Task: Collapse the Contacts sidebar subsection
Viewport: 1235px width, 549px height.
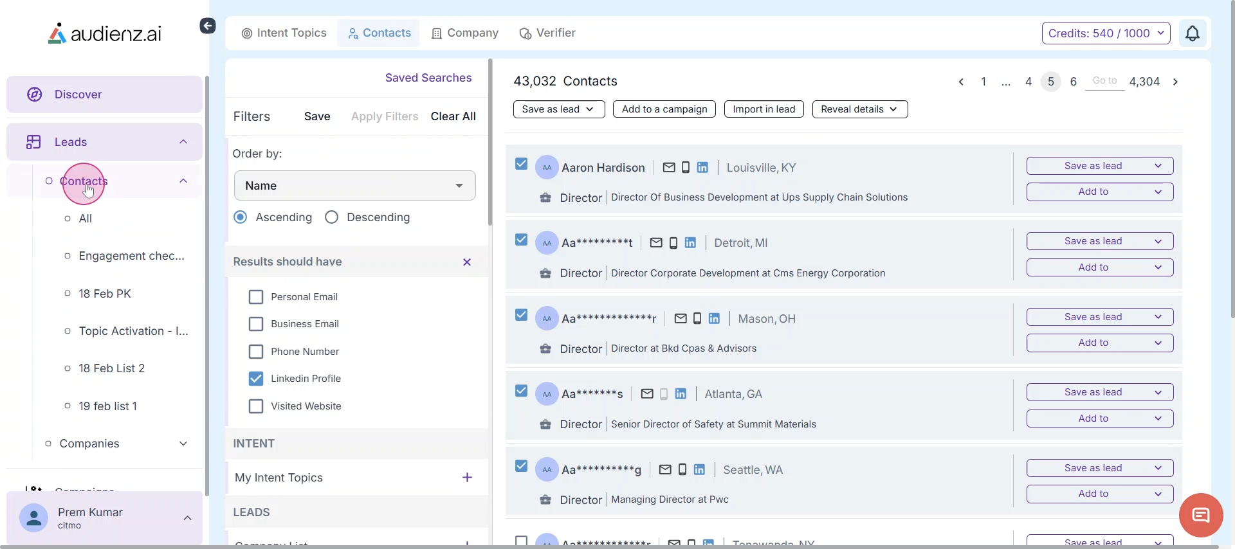Action: coord(183,181)
